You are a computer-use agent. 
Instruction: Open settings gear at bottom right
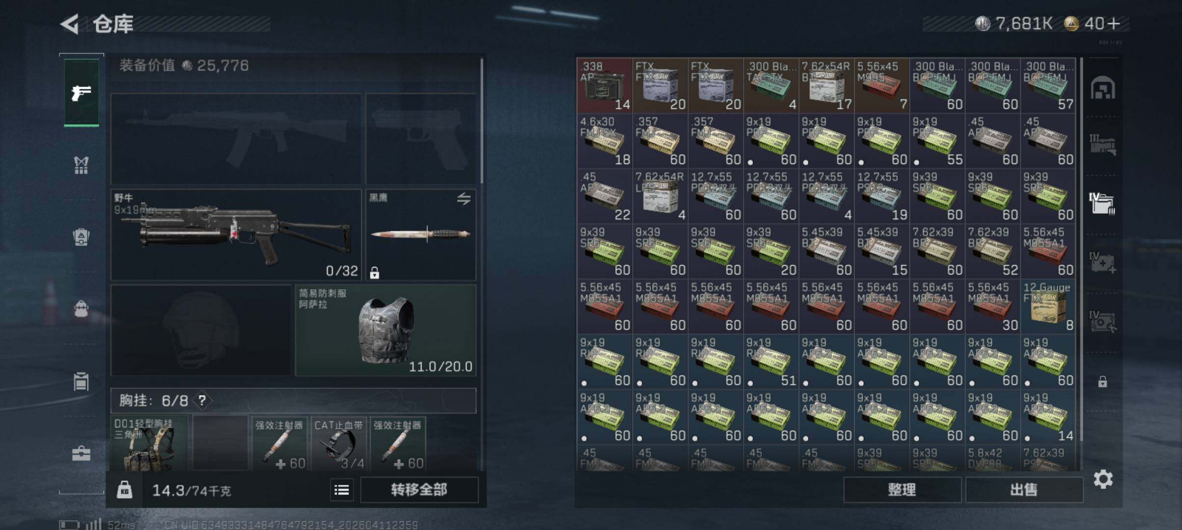coord(1103,479)
